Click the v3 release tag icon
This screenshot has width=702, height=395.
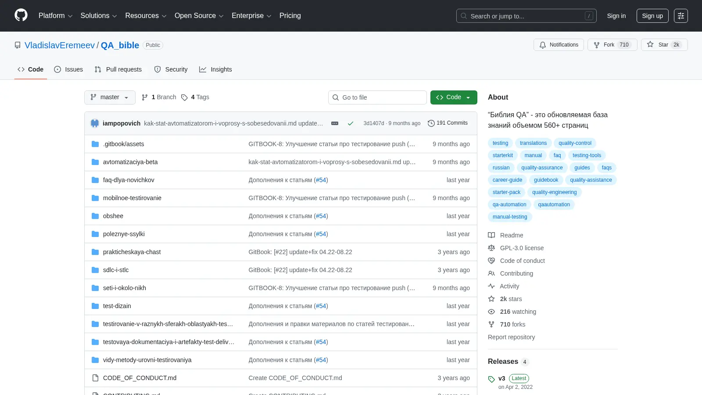491,379
